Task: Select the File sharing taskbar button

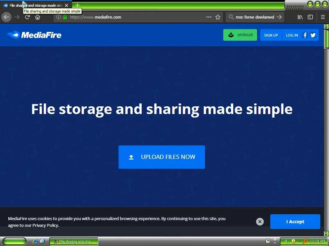Action: [74, 242]
